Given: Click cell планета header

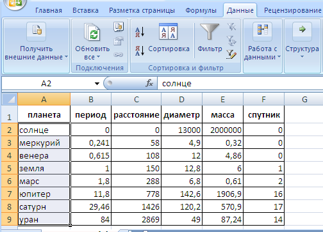Looking at the screenshot, I should 44,114.
